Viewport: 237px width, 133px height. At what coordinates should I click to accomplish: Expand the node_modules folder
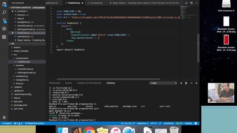(x=21, y=51)
